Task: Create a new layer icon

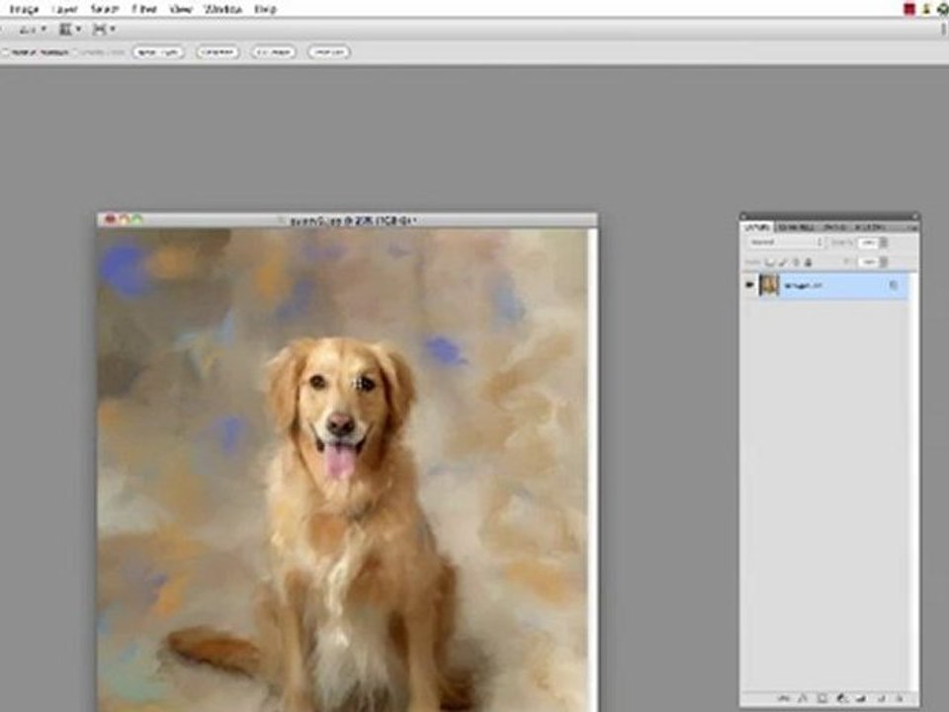Action: (x=880, y=699)
